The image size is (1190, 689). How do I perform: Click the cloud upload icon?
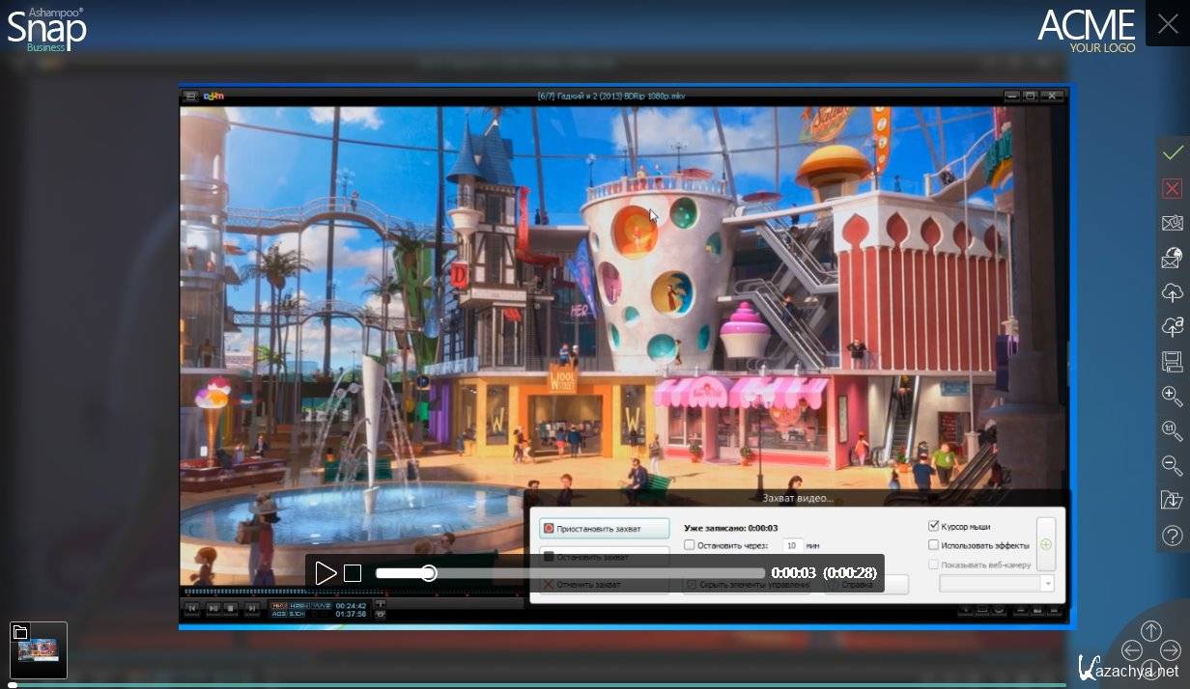[1173, 292]
